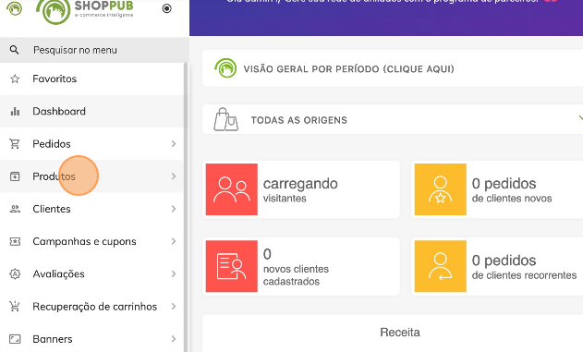This screenshot has width=583, height=352.
Task: Click the Banners image icon
Action: [x=15, y=339]
